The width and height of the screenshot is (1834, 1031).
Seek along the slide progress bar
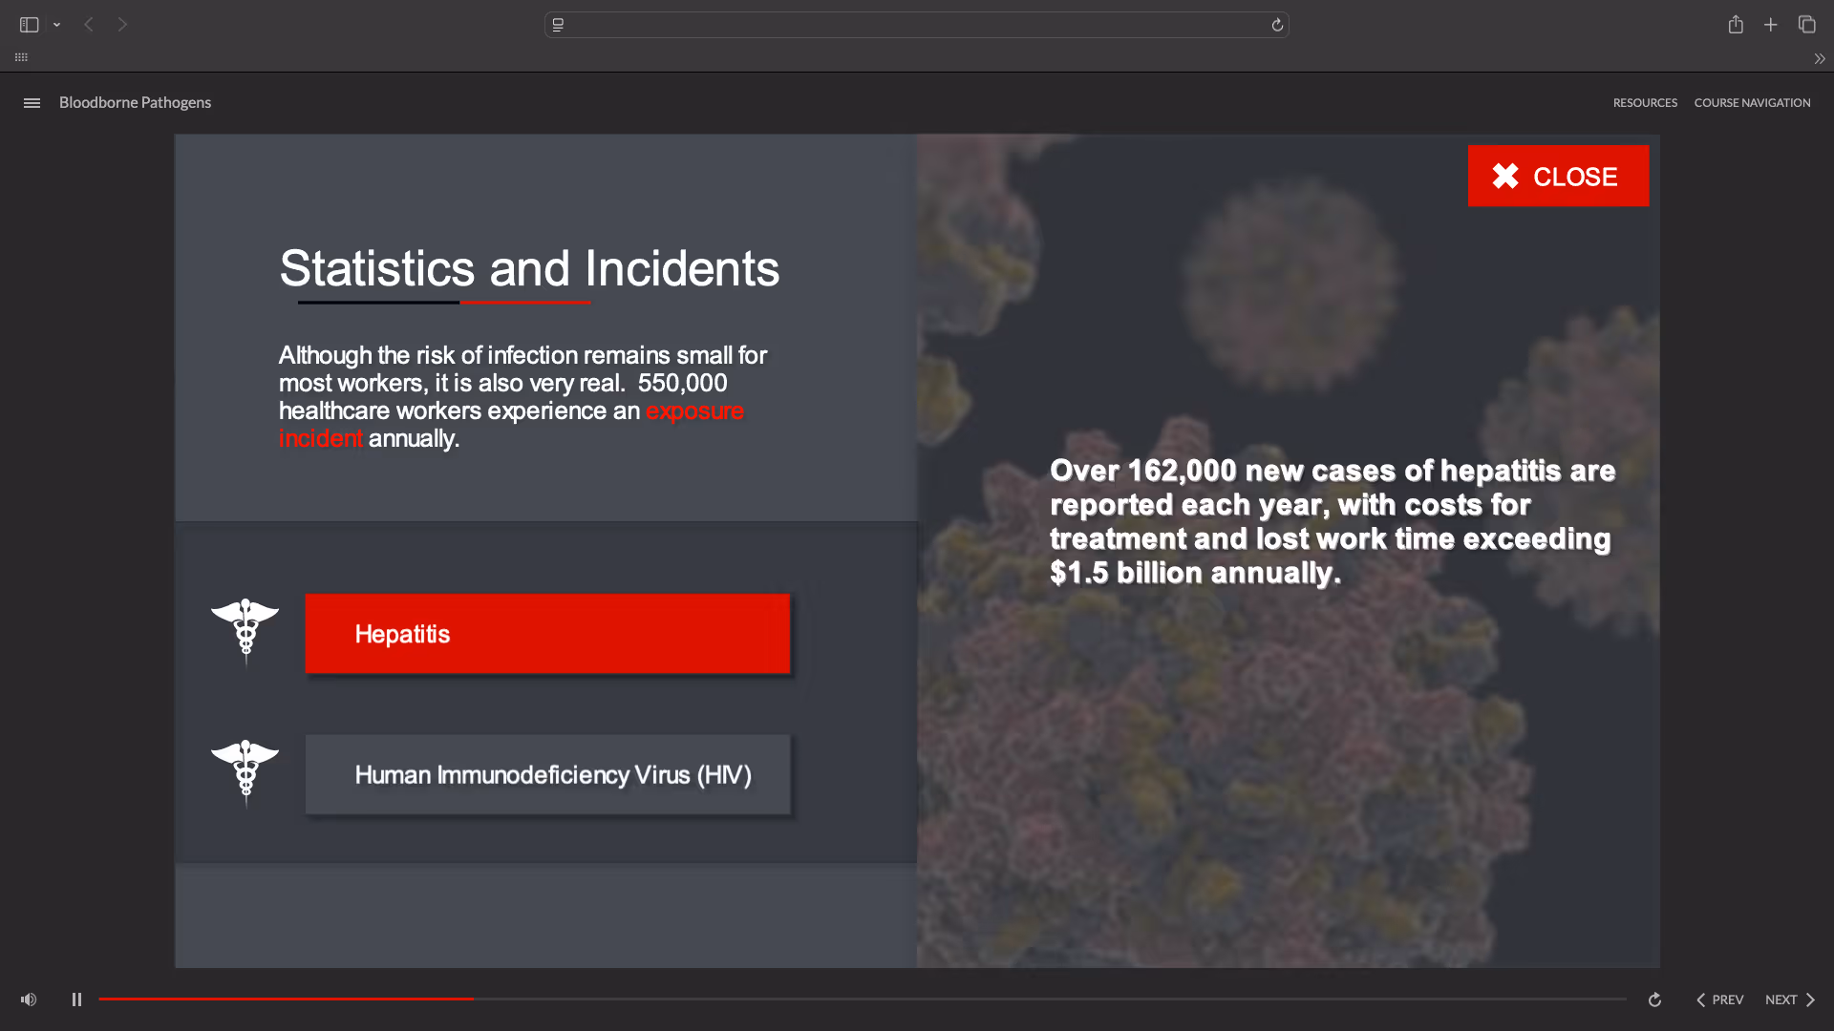coord(860,999)
